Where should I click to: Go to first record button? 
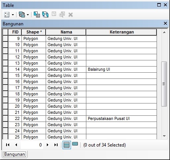click(x=8, y=145)
